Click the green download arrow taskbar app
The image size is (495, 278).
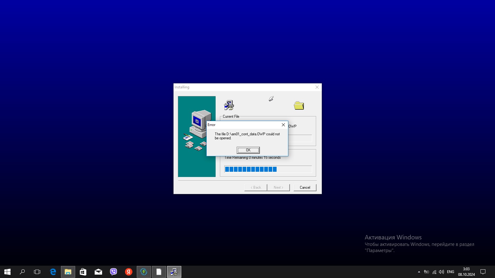(144, 272)
